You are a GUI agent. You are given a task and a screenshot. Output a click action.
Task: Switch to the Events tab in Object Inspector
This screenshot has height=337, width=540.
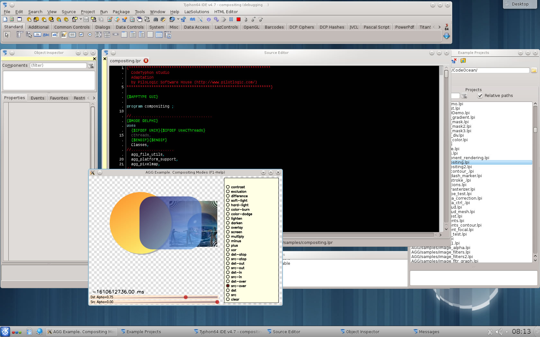[38, 98]
